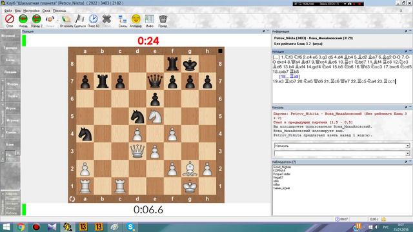Flip the board with the rotate icon

(72, 199)
